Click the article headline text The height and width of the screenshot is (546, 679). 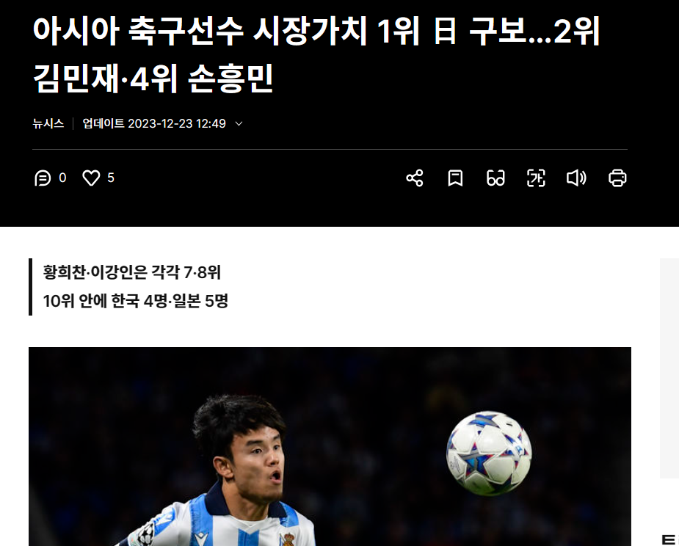316,54
